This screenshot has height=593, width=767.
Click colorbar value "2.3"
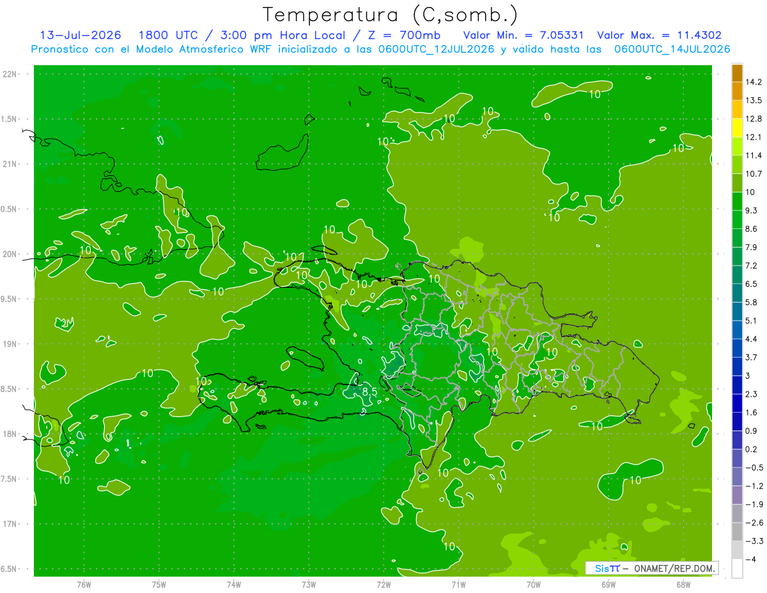click(x=752, y=394)
